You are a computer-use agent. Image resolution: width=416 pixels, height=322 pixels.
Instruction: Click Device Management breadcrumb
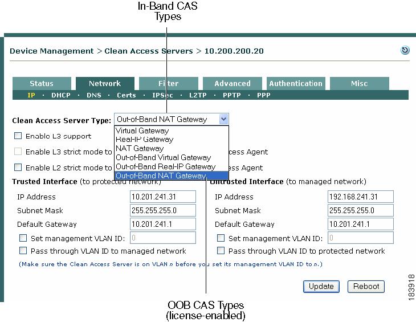click(52, 51)
